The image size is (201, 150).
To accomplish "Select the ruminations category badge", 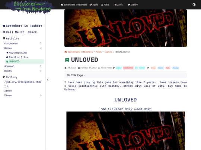I will point(128,68).
